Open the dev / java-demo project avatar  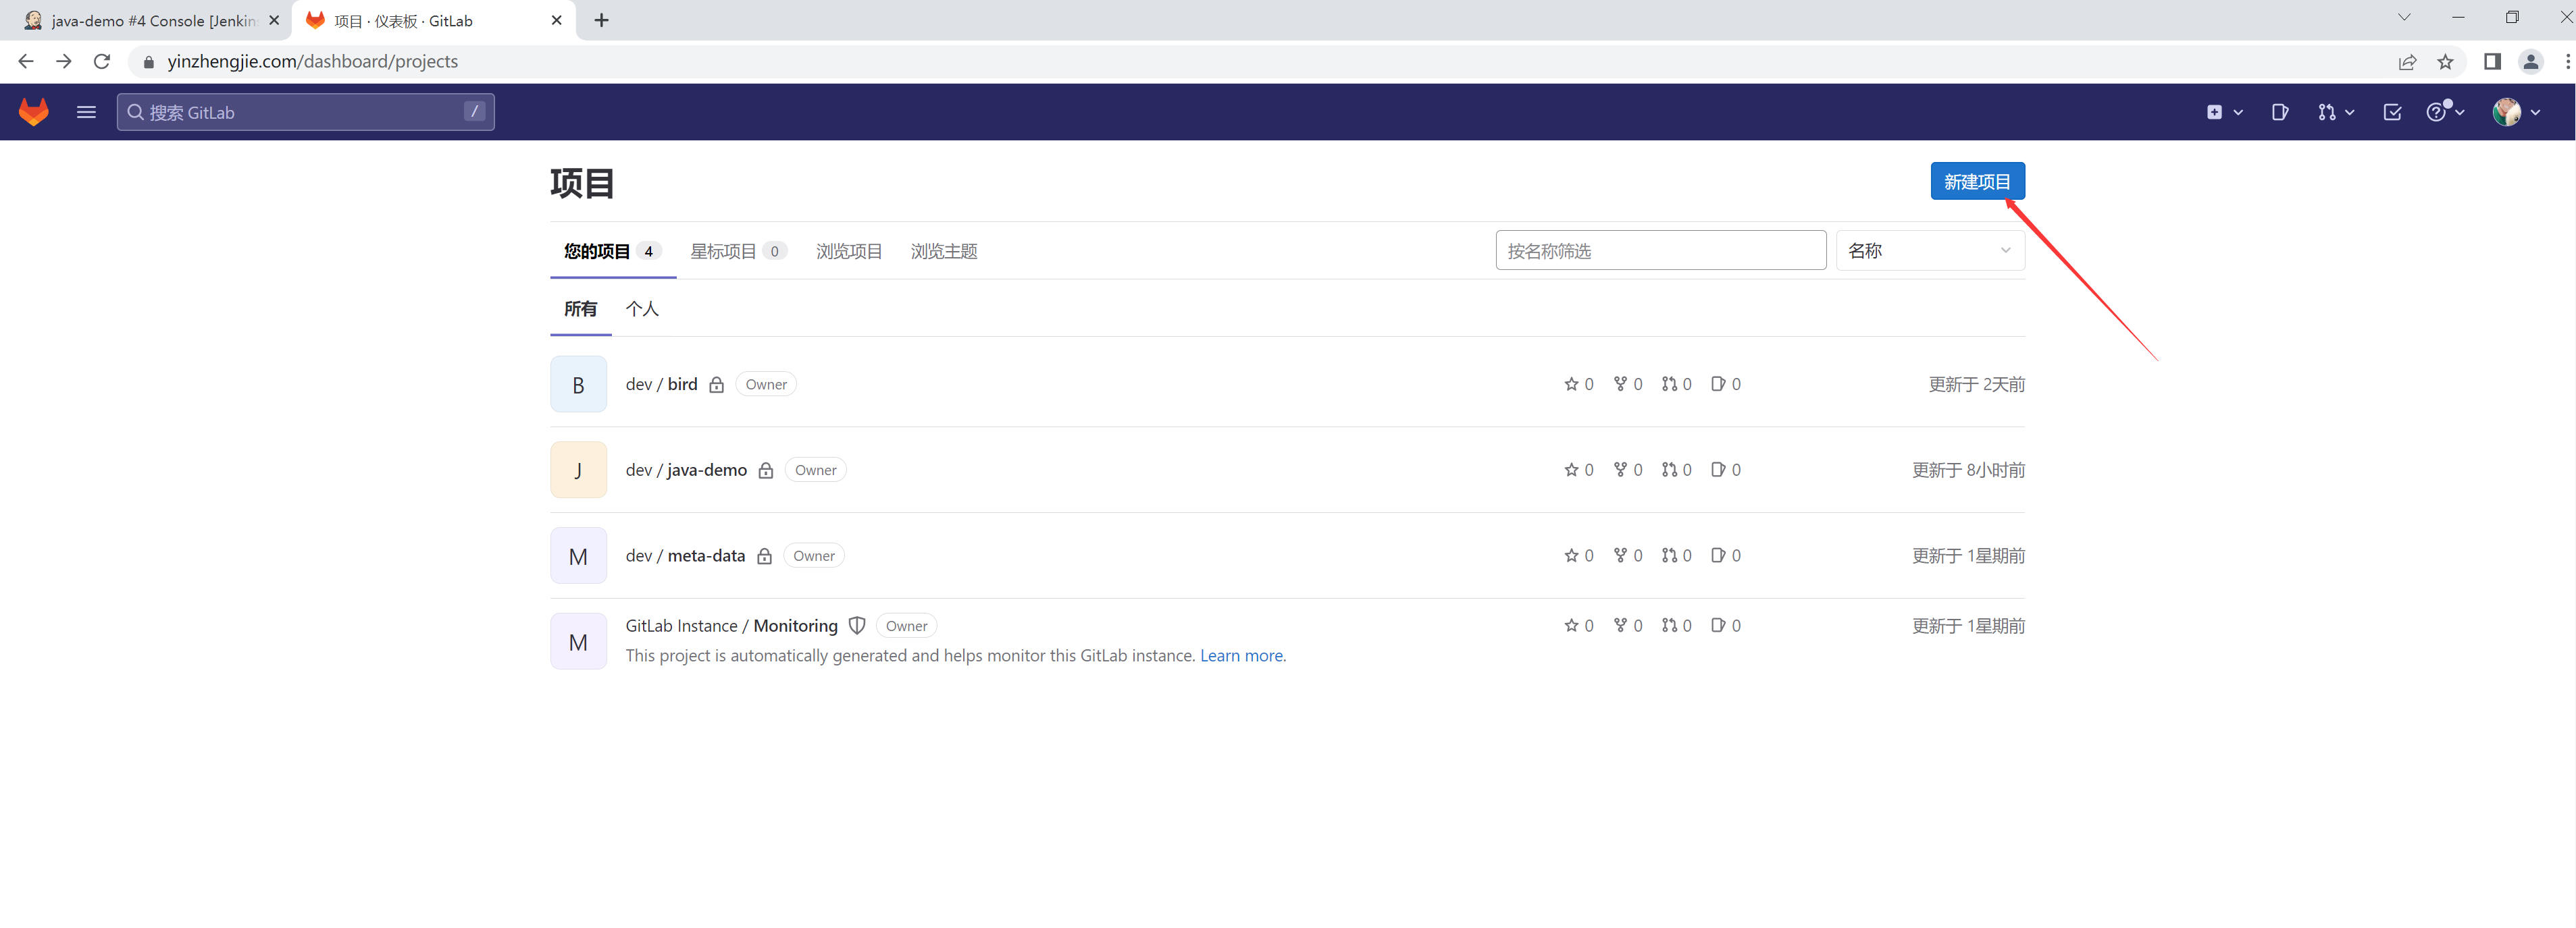pos(578,470)
